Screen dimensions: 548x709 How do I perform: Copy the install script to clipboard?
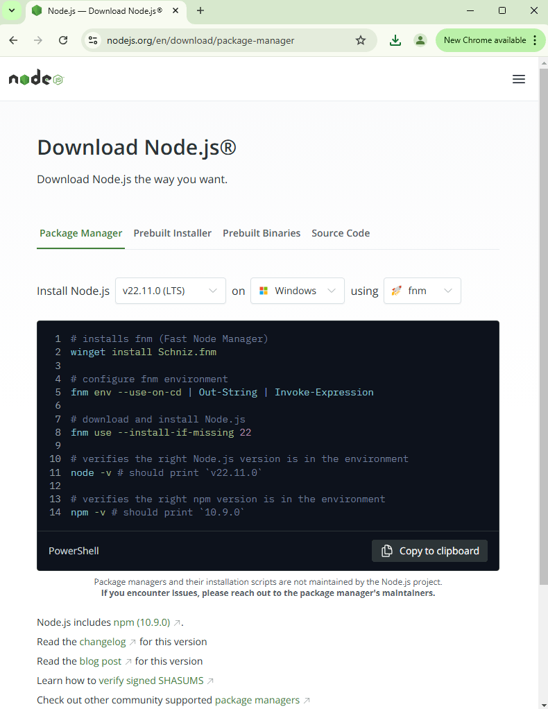[429, 551]
